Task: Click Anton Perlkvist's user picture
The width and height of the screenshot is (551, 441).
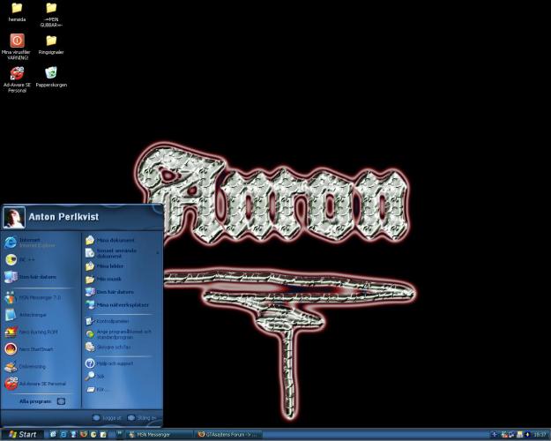Action: tap(14, 217)
